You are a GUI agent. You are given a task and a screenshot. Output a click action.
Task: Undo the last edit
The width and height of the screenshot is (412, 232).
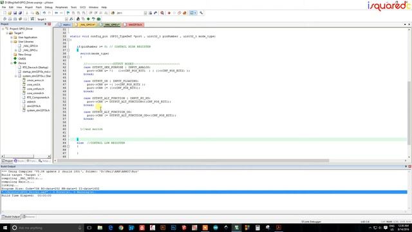tap(44, 13)
